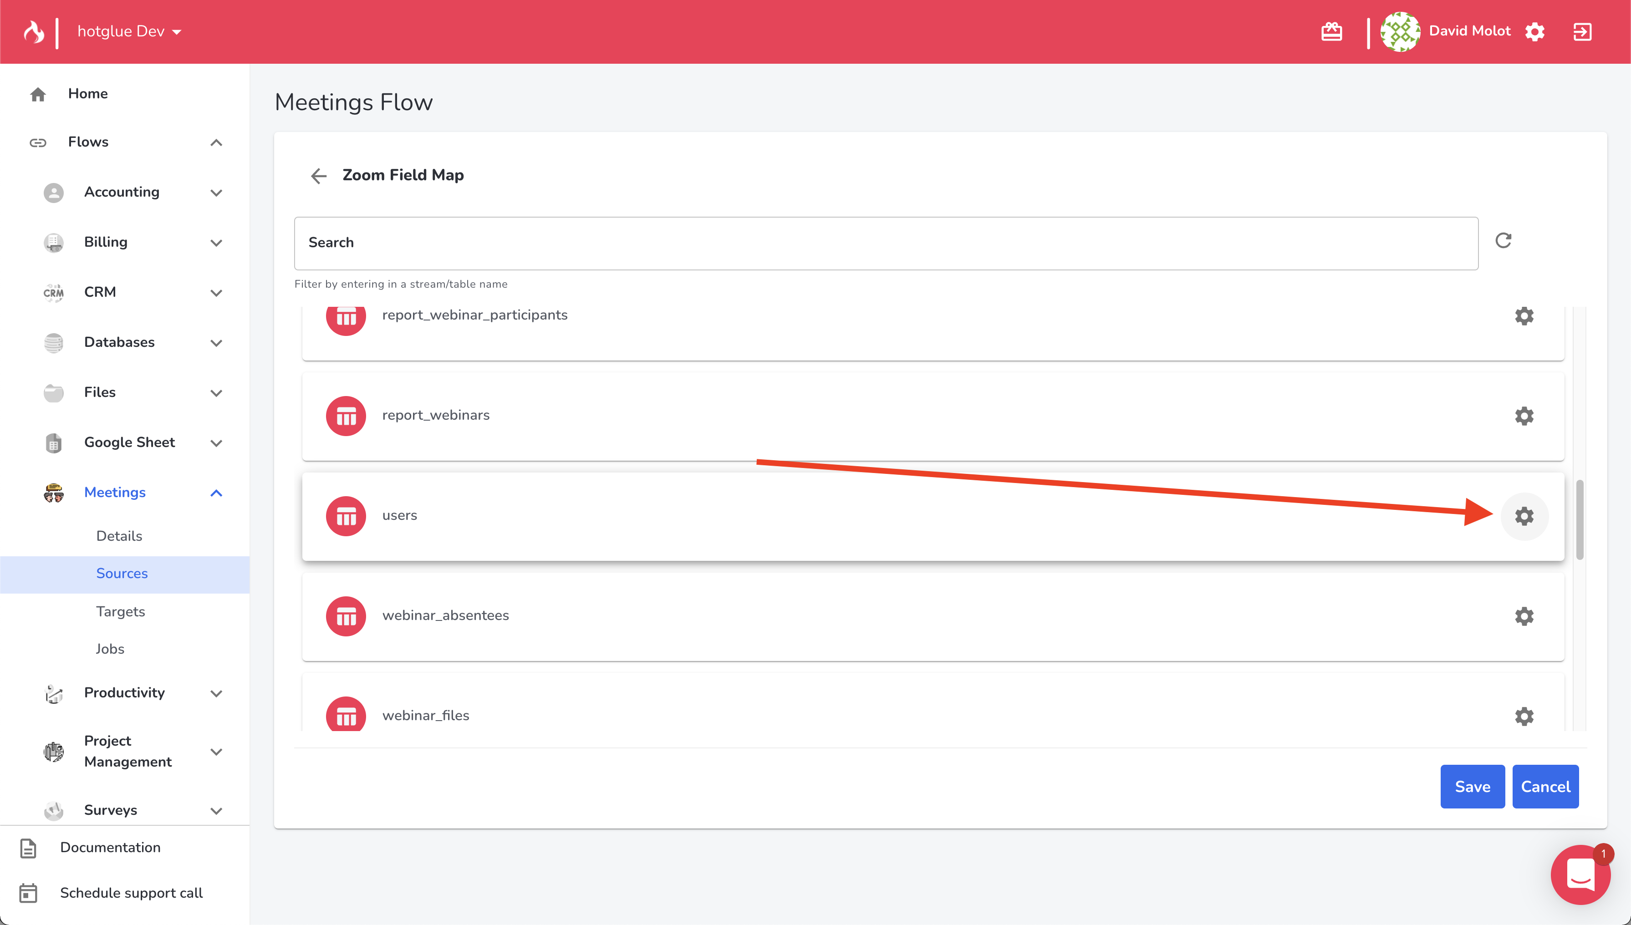
Task: Click back arrow next to Zoom Field Map
Action: pyautogui.click(x=318, y=176)
